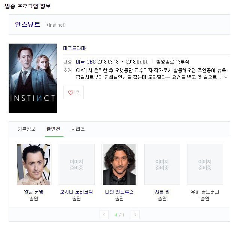Image resolution: width=237 pixels, height=227 pixels.
Task: Open the 시리즈 tab
Action: 78,129
